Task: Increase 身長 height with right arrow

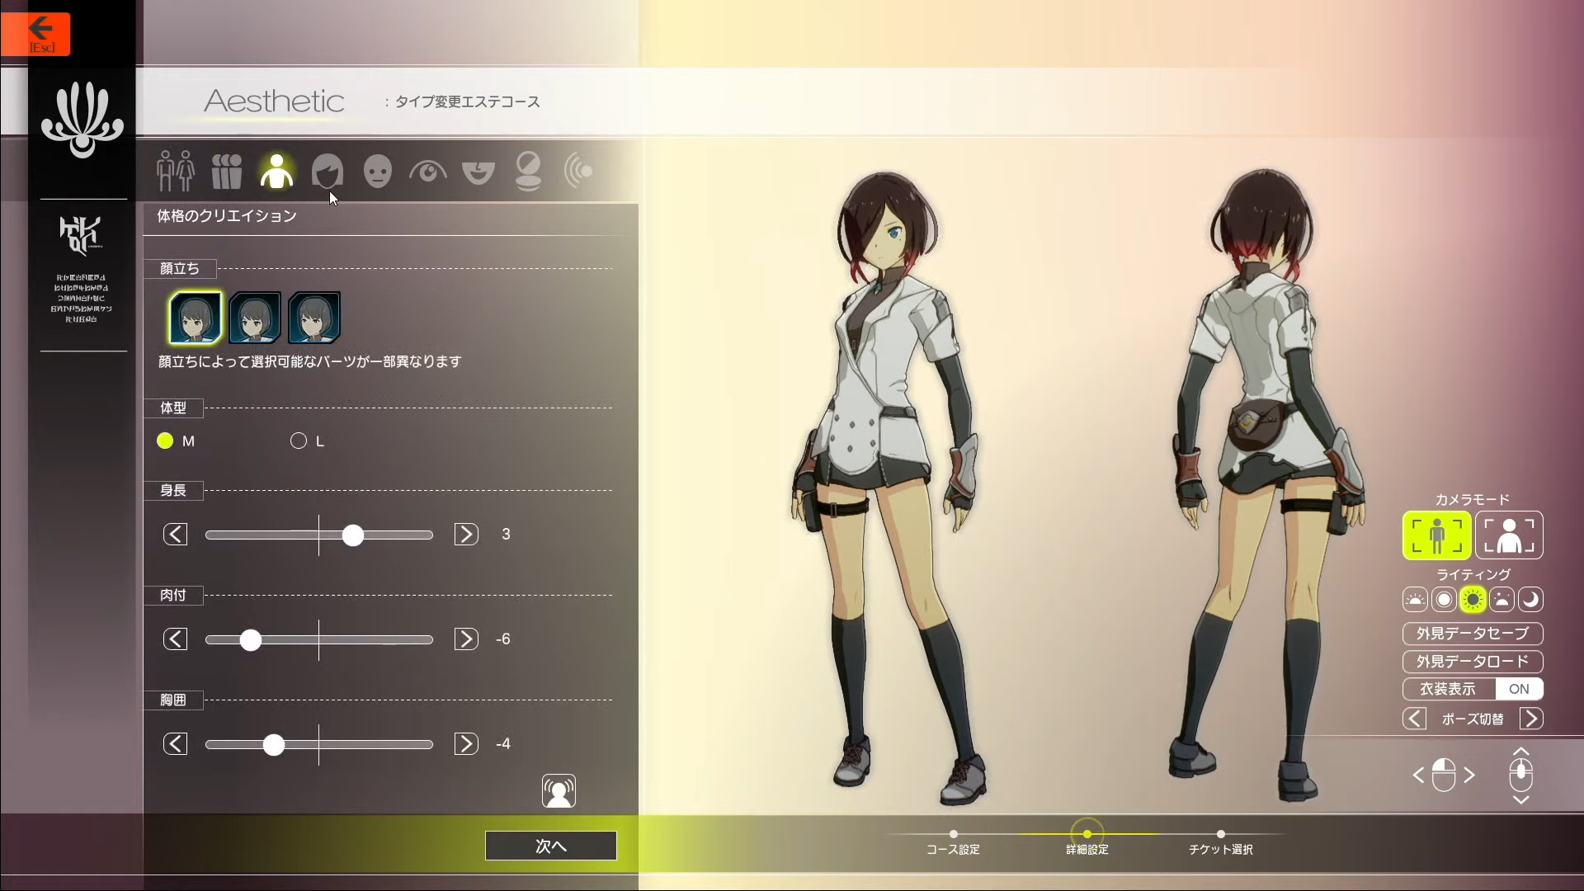Action: click(466, 535)
